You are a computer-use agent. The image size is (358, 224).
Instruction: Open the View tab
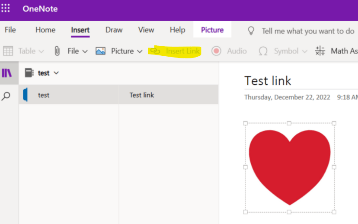146,30
